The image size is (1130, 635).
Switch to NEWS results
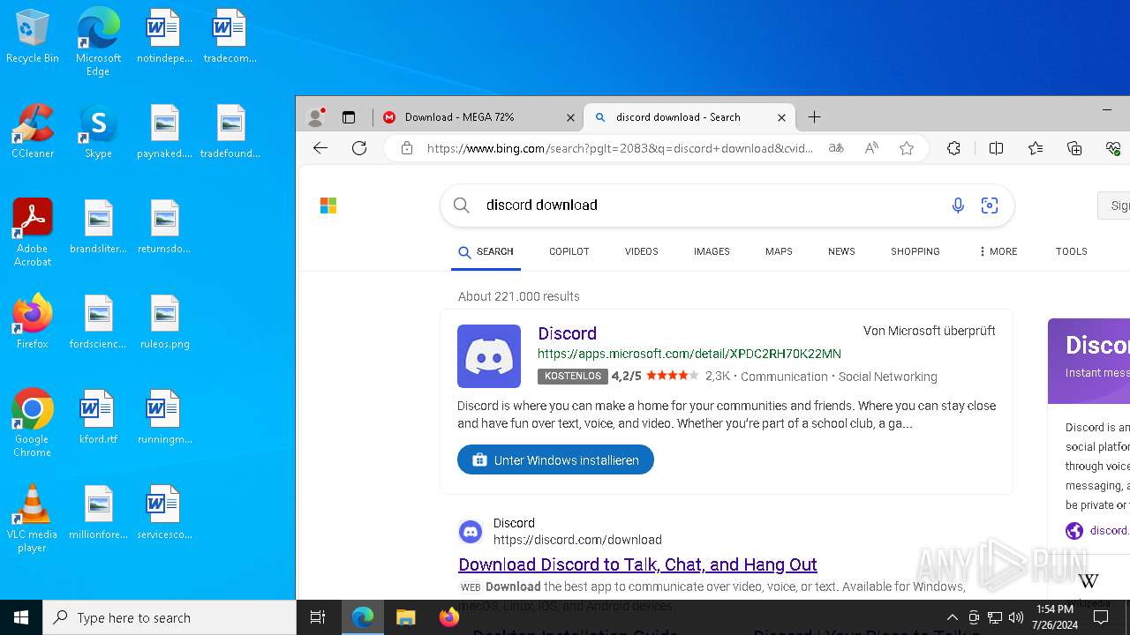click(841, 251)
